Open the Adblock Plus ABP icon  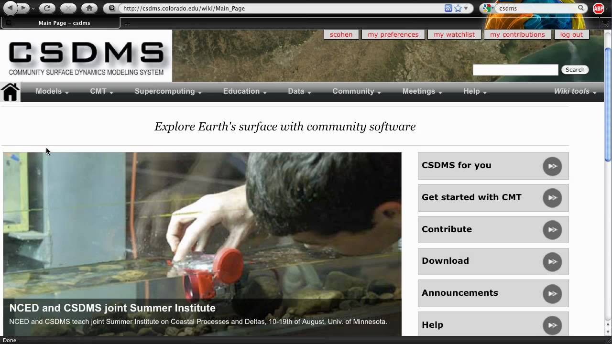point(599,8)
